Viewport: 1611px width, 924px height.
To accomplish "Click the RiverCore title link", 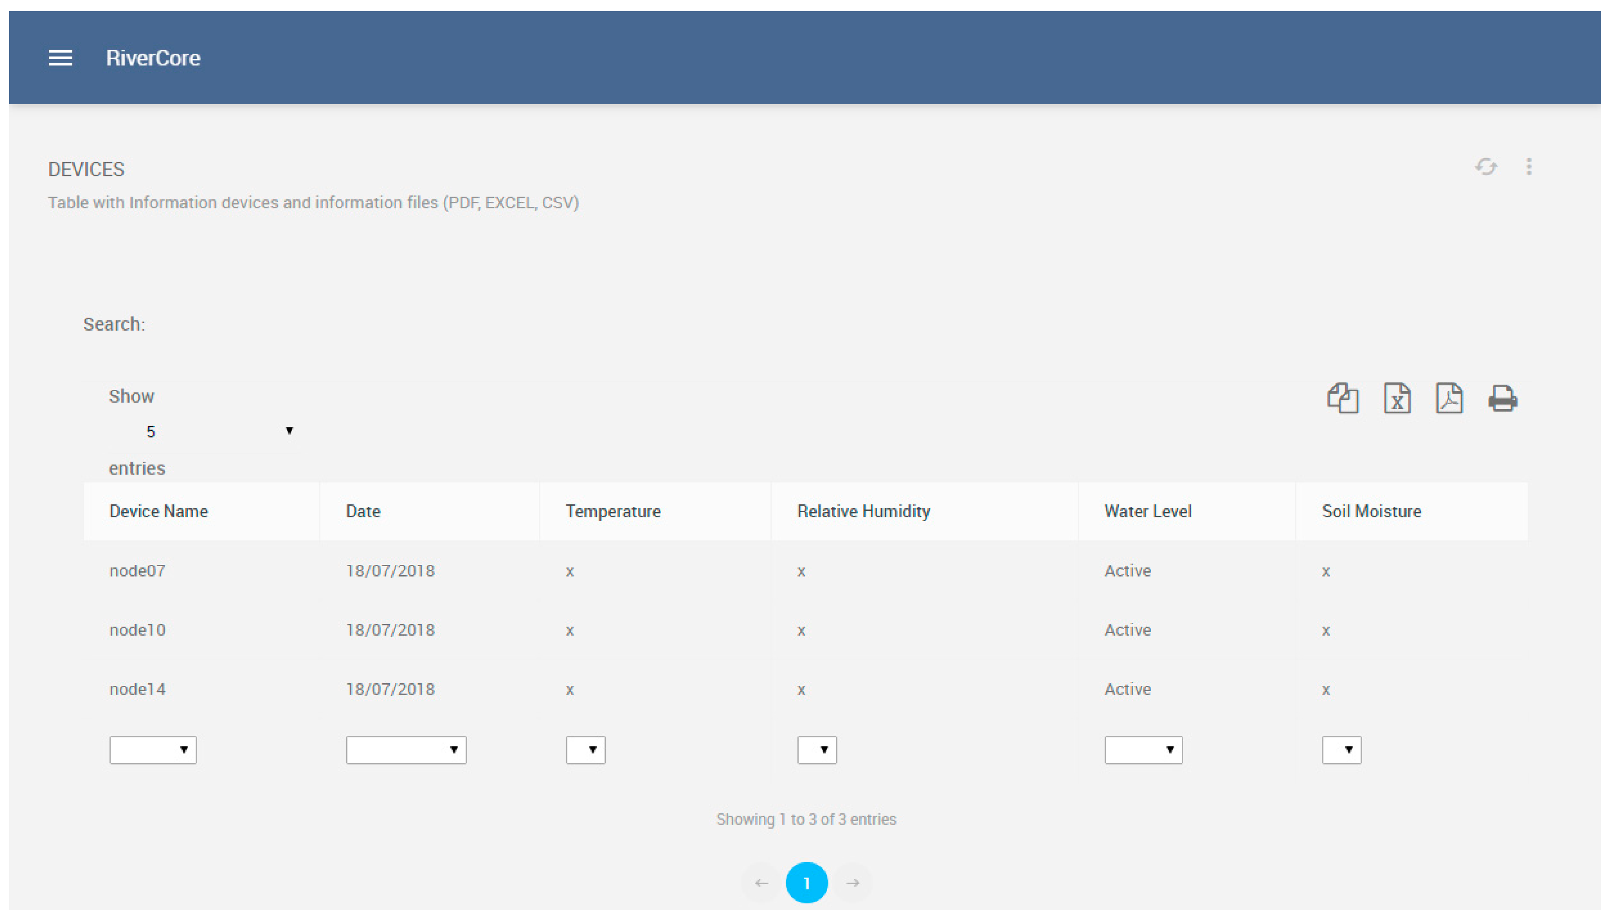I will [x=153, y=58].
